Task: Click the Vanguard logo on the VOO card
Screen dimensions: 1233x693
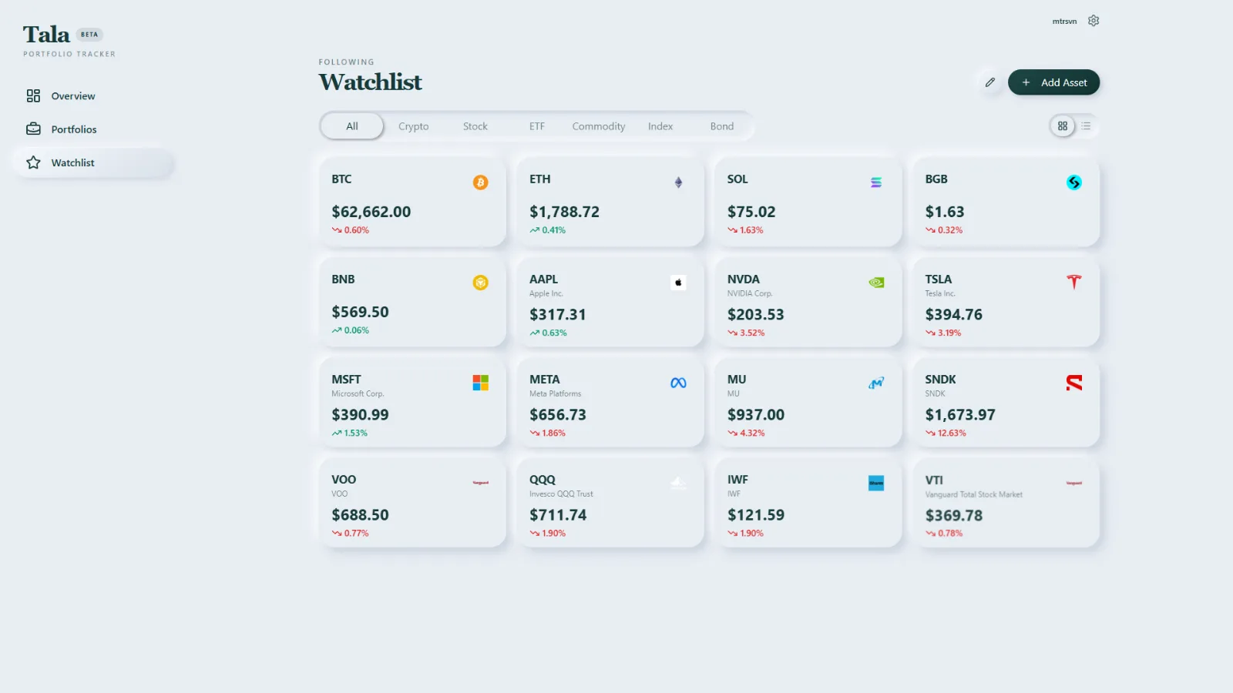Action: [480, 483]
